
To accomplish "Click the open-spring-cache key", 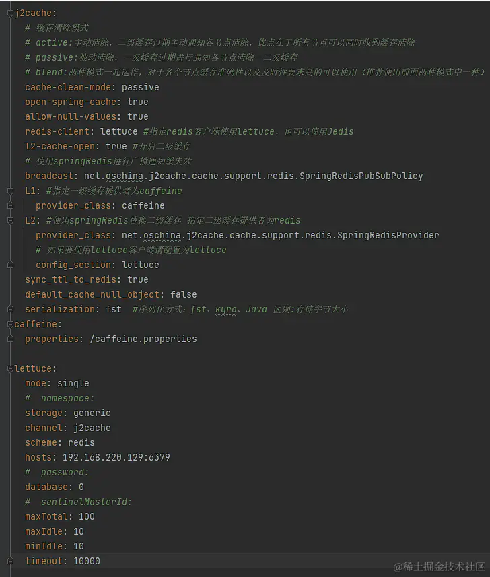I will click(x=71, y=102).
